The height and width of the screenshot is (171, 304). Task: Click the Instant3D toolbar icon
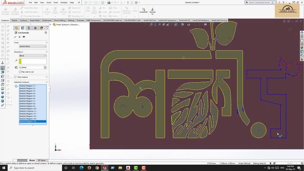[143, 10]
